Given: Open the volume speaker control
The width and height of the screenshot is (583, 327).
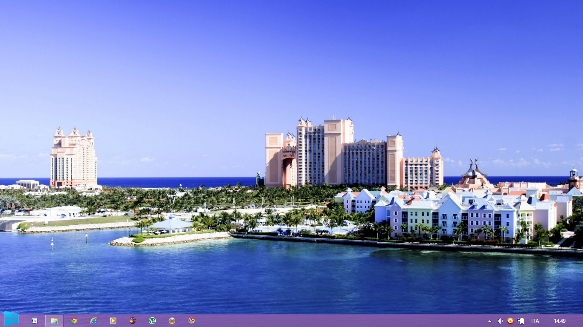Looking at the screenshot, I should 500,321.
